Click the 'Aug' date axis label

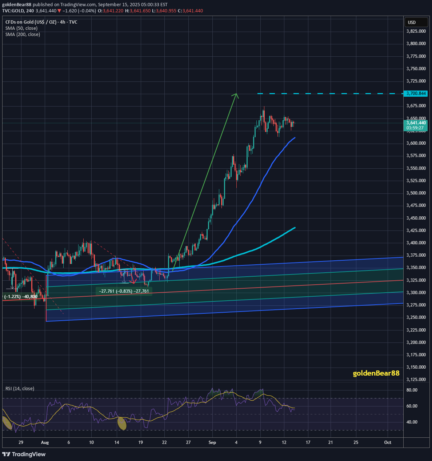click(x=45, y=442)
